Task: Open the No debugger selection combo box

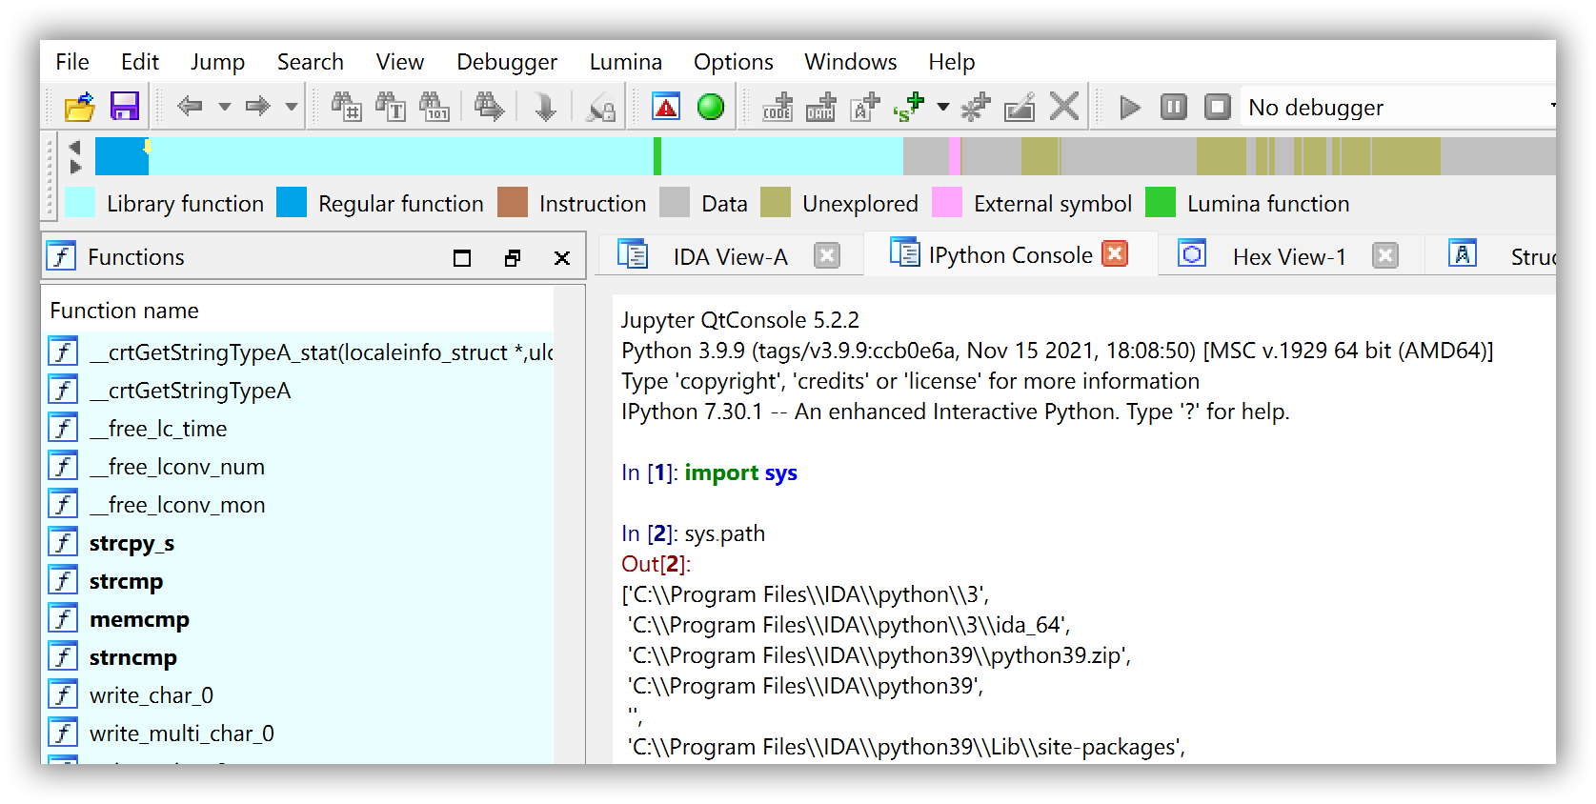Action: click(x=1401, y=108)
